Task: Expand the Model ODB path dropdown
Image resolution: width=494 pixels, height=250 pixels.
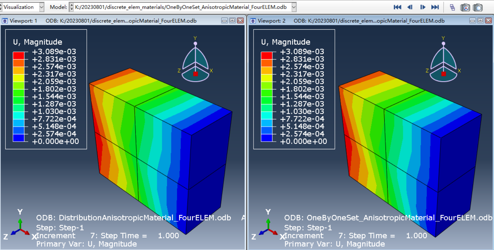Action: coord(294,7)
